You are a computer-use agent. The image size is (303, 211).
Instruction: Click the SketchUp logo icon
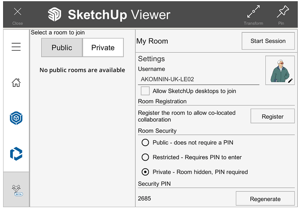coord(54,14)
